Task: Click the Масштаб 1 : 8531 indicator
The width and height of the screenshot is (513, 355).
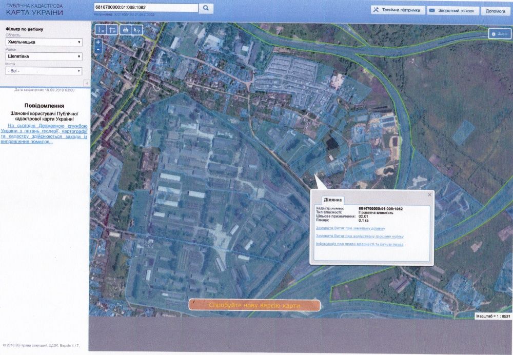Action: [x=492, y=316]
